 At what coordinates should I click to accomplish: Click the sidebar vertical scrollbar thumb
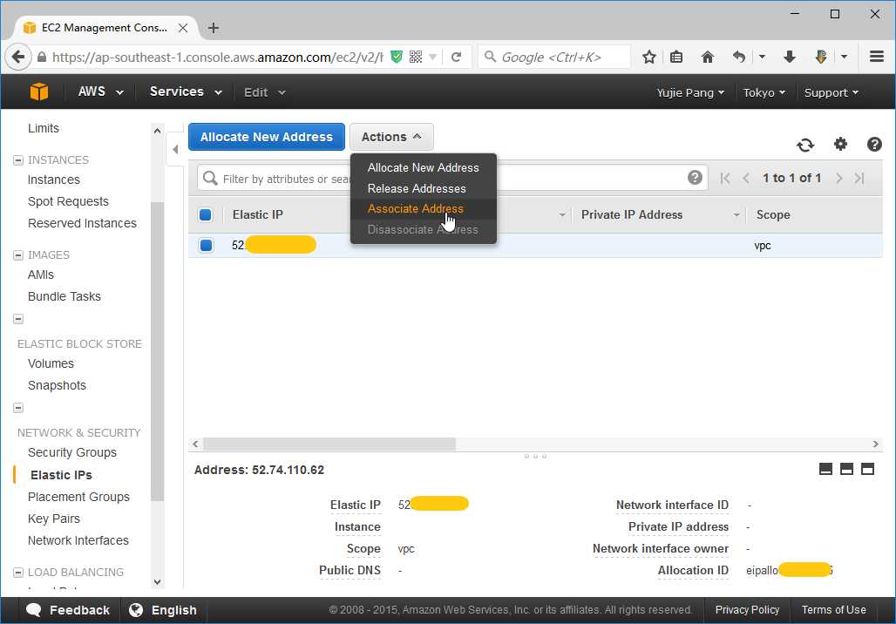click(x=157, y=351)
